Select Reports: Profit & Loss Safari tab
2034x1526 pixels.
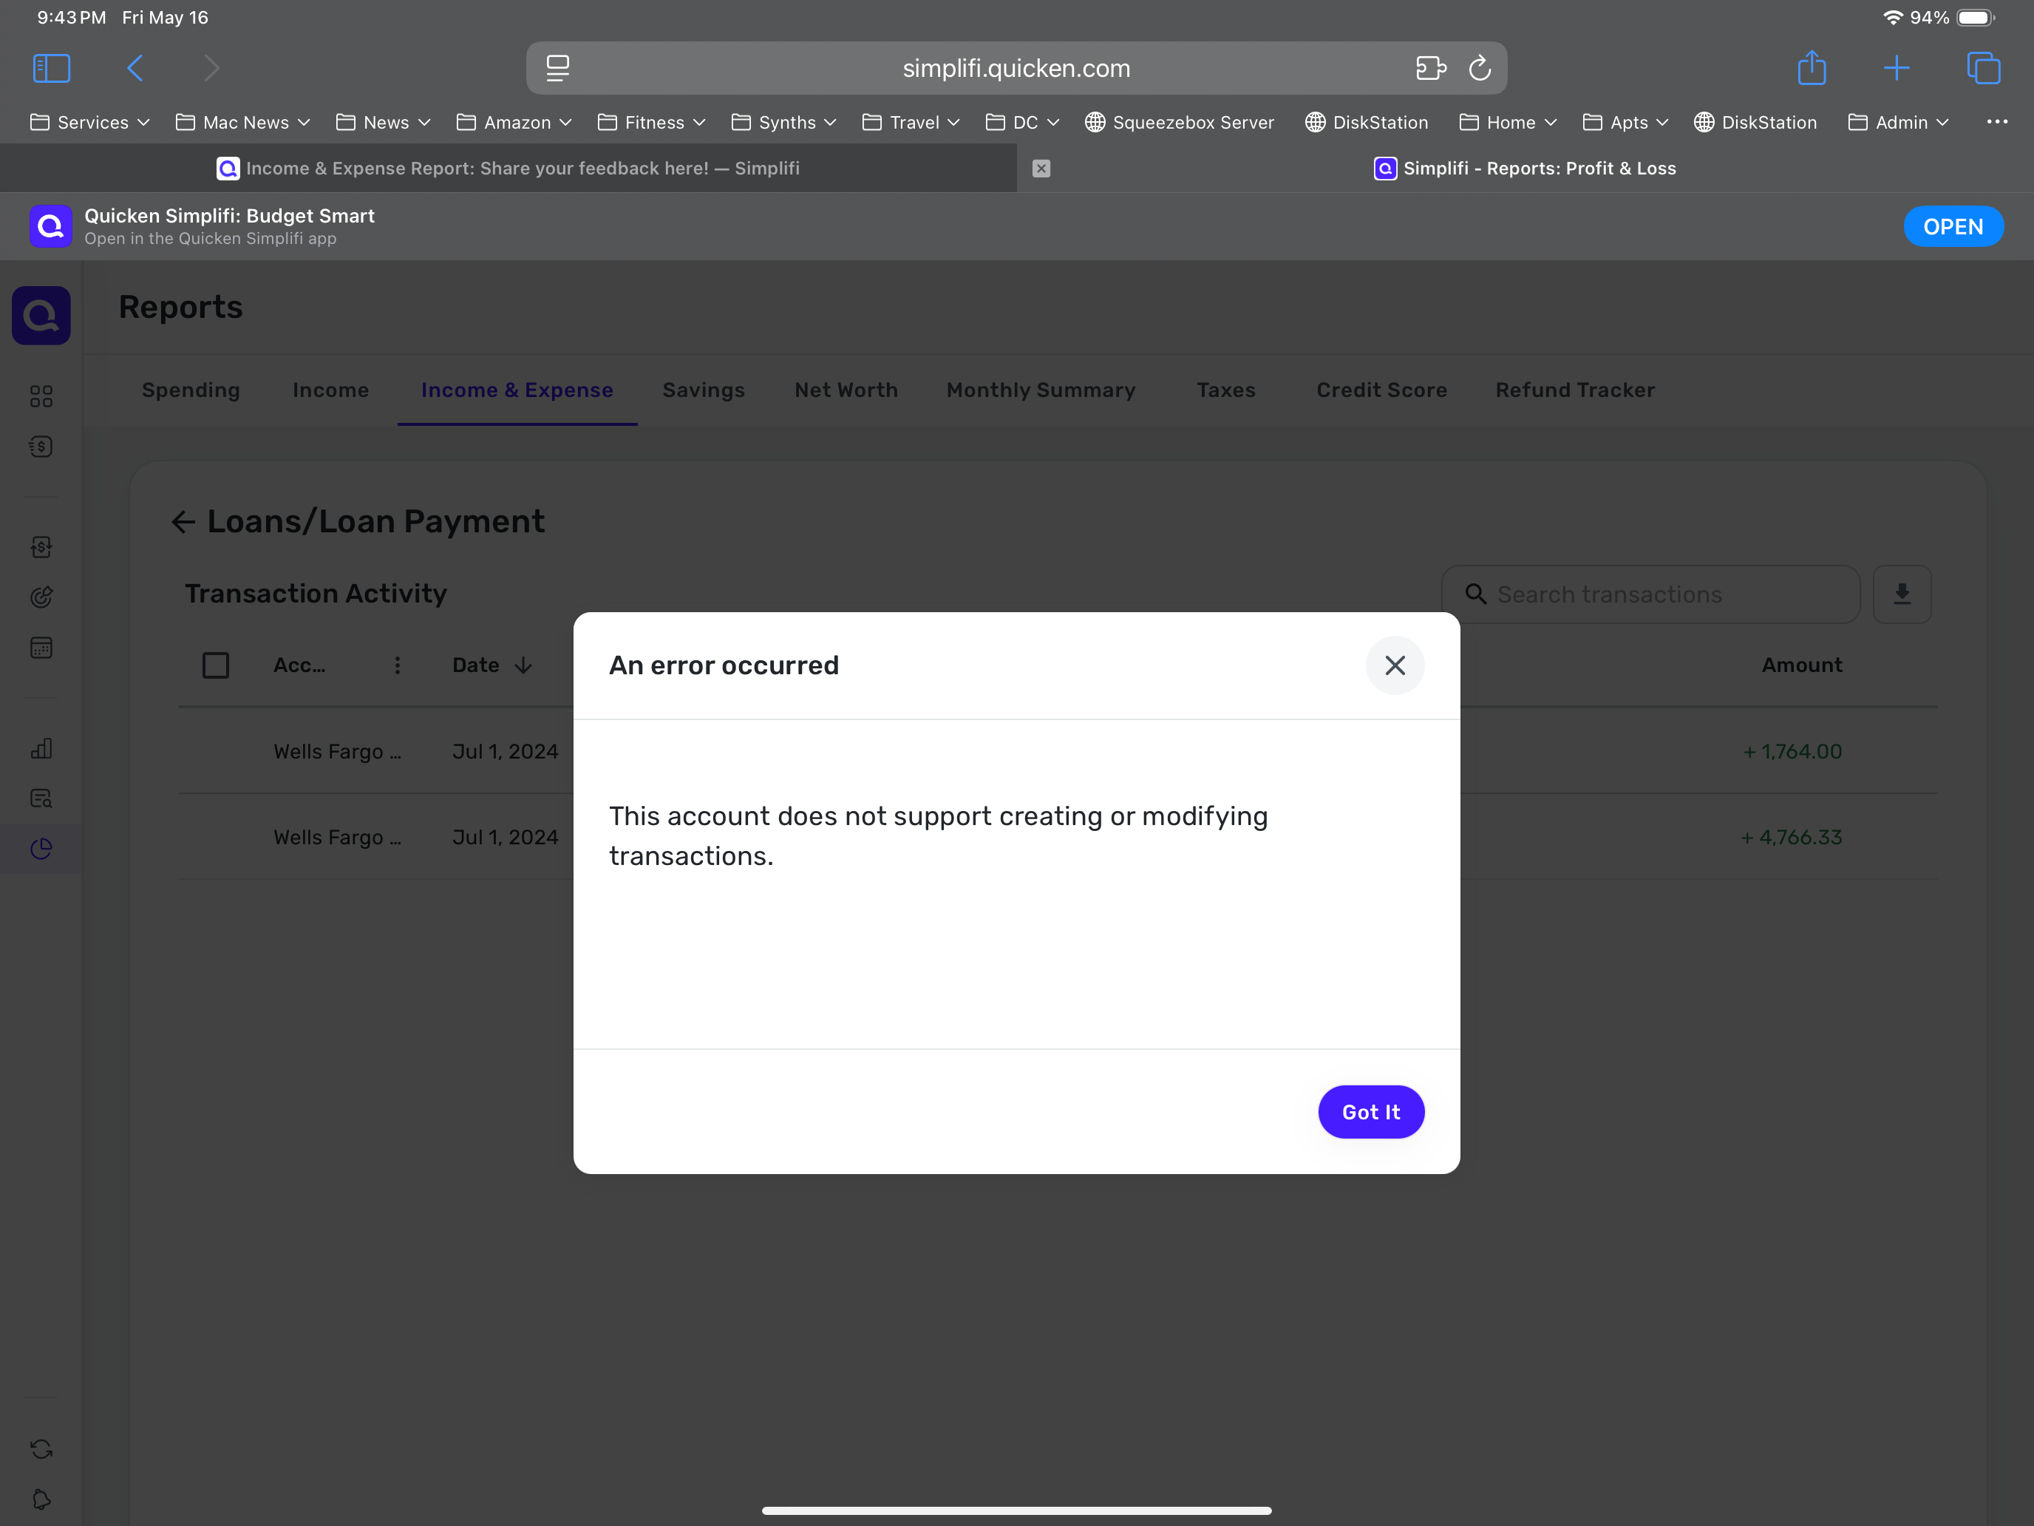point(1525,169)
